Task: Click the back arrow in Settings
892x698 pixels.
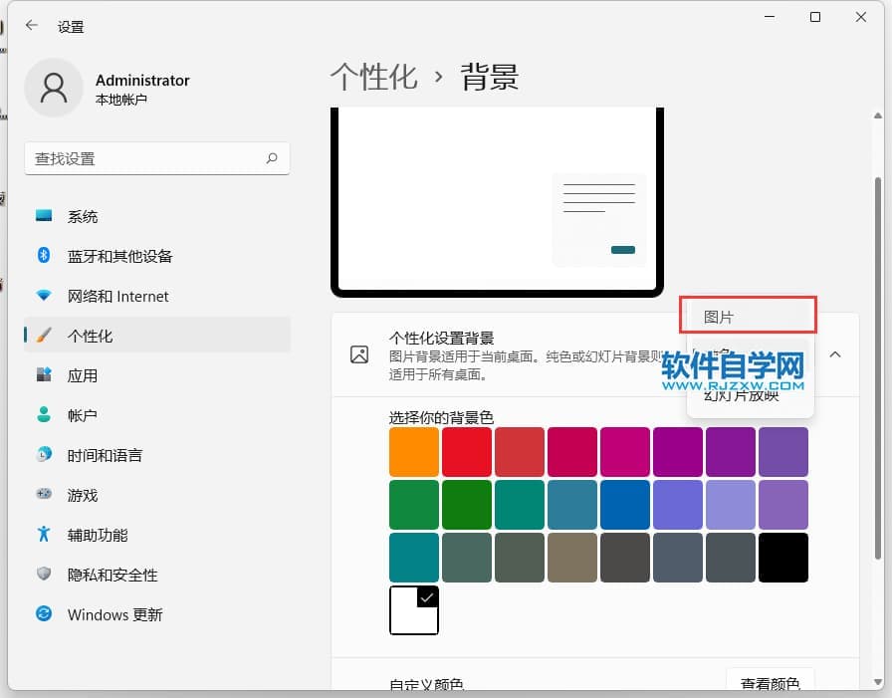Action: click(32, 26)
